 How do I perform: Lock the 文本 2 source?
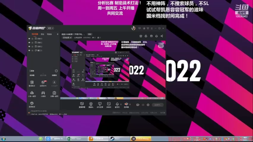tap(33, 46)
